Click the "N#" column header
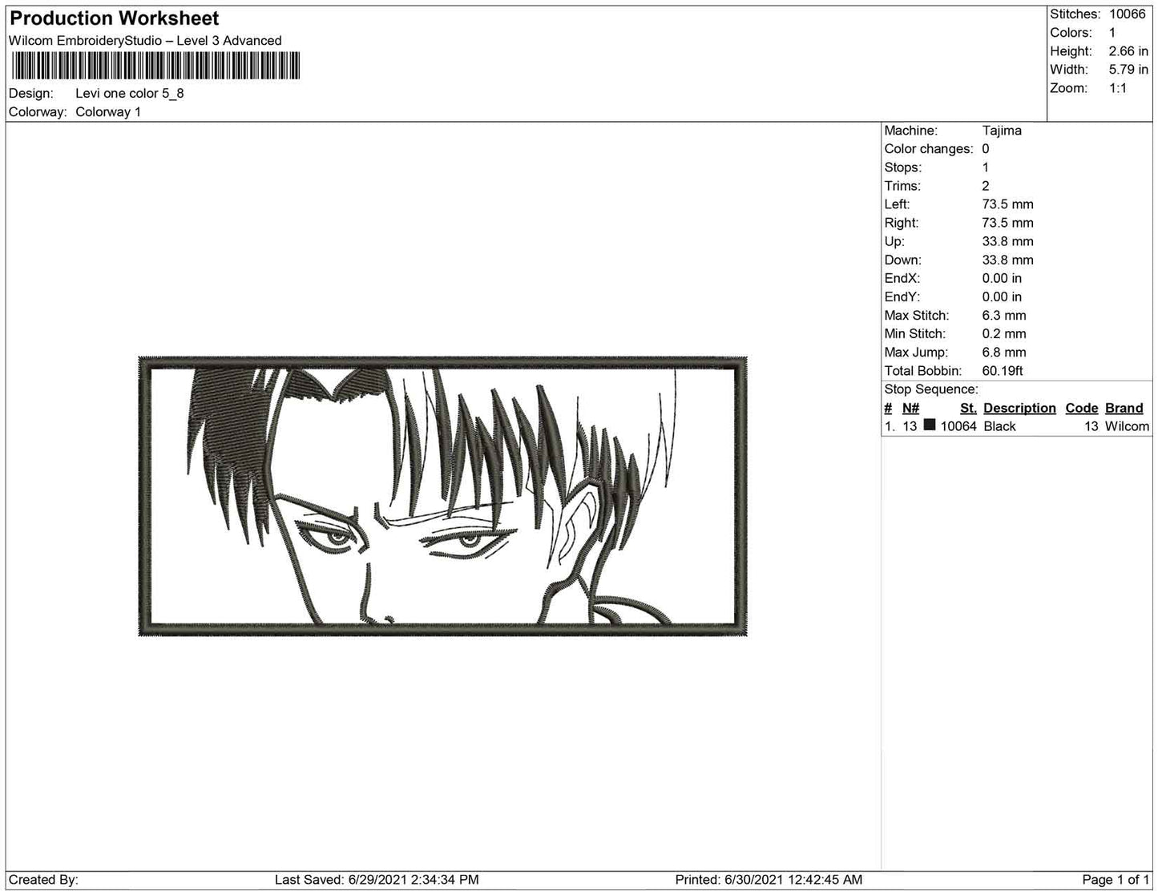 point(910,408)
